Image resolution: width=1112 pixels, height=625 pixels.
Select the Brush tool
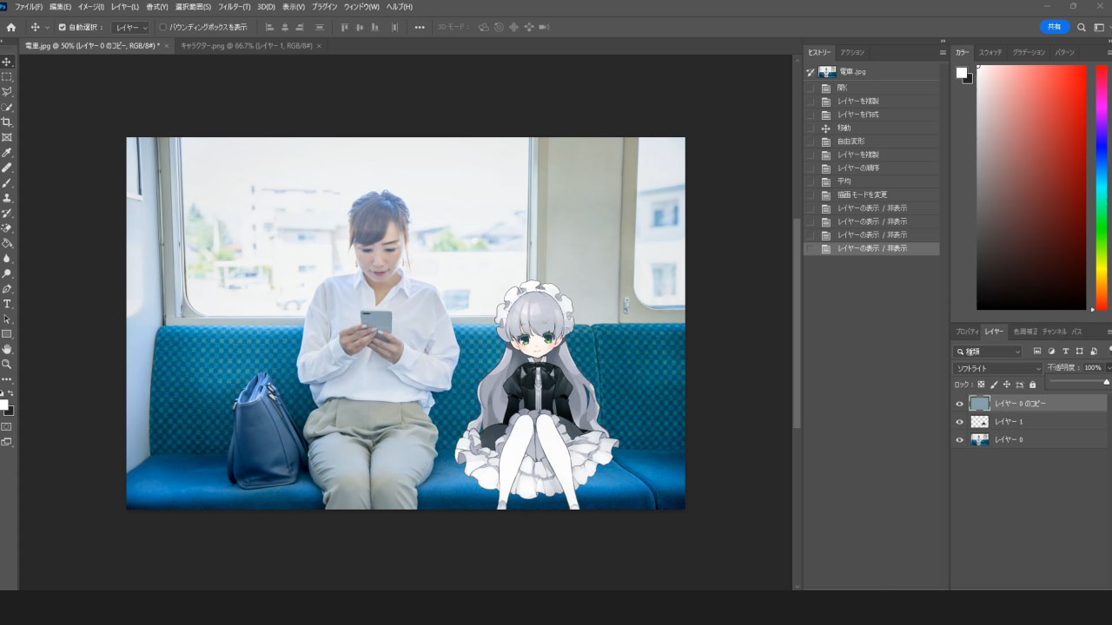(x=7, y=182)
